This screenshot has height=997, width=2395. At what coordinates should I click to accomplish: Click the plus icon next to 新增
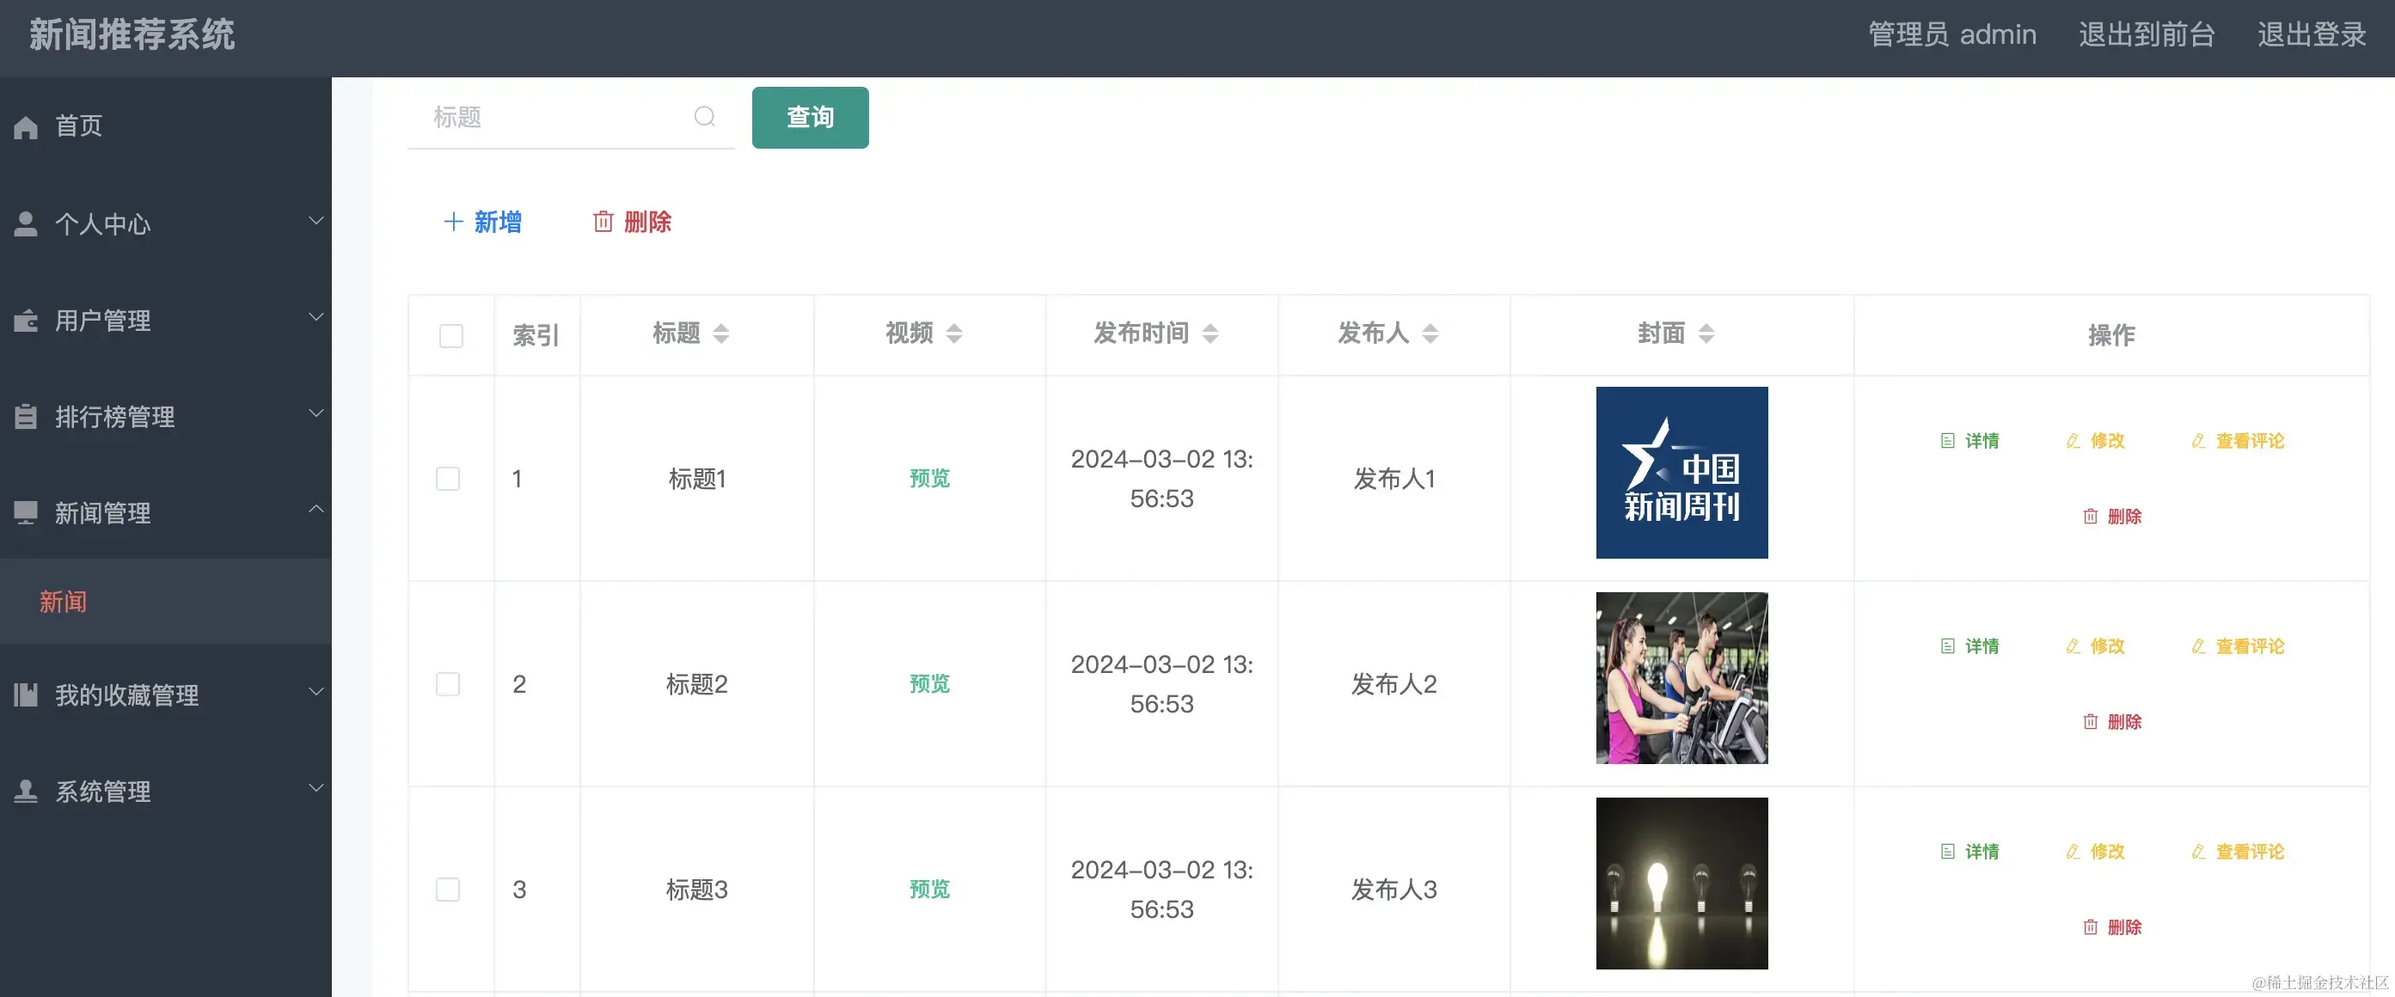(453, 222)
